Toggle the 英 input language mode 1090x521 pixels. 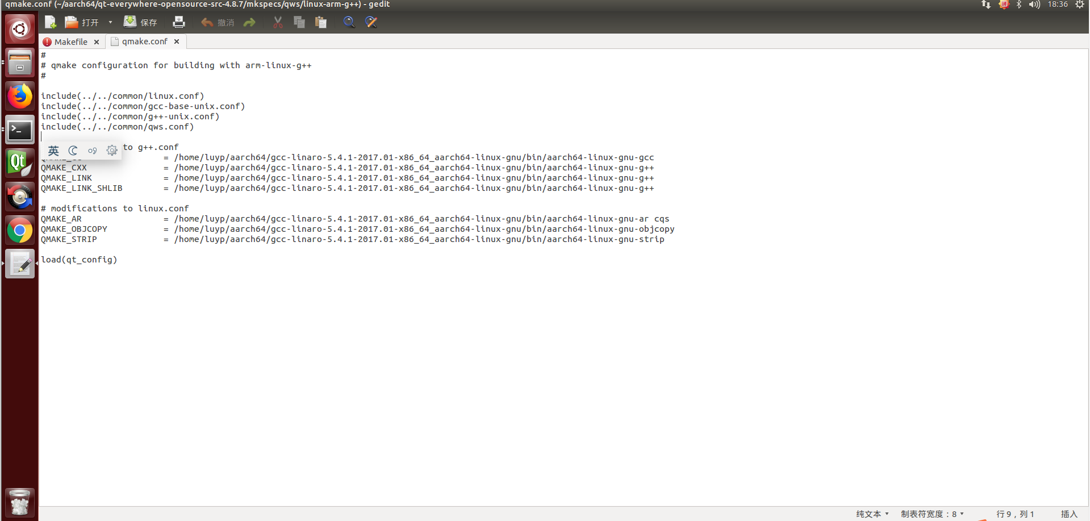click(53, 151)
